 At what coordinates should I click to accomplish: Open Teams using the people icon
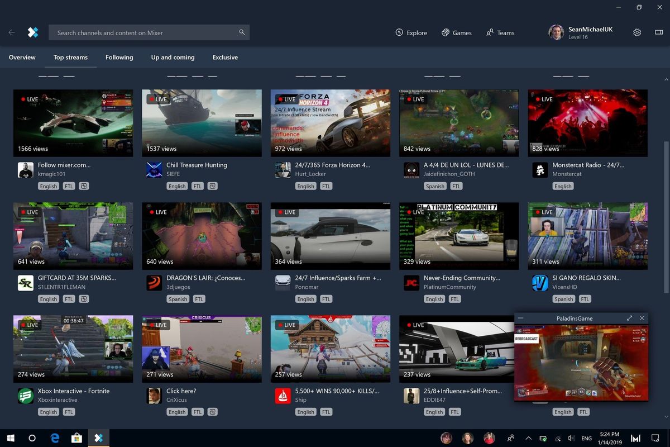point(500,32)
